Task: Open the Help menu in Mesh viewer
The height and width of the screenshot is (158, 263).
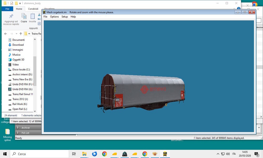Action: [73, 17]
